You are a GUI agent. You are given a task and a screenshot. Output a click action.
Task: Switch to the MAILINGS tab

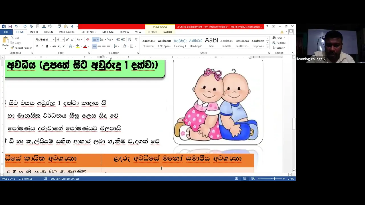coord(108,32)
